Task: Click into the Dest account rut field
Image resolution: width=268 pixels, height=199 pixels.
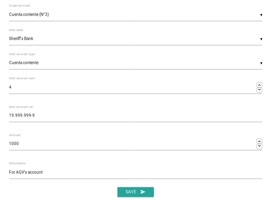Action: tap(135, 116)
